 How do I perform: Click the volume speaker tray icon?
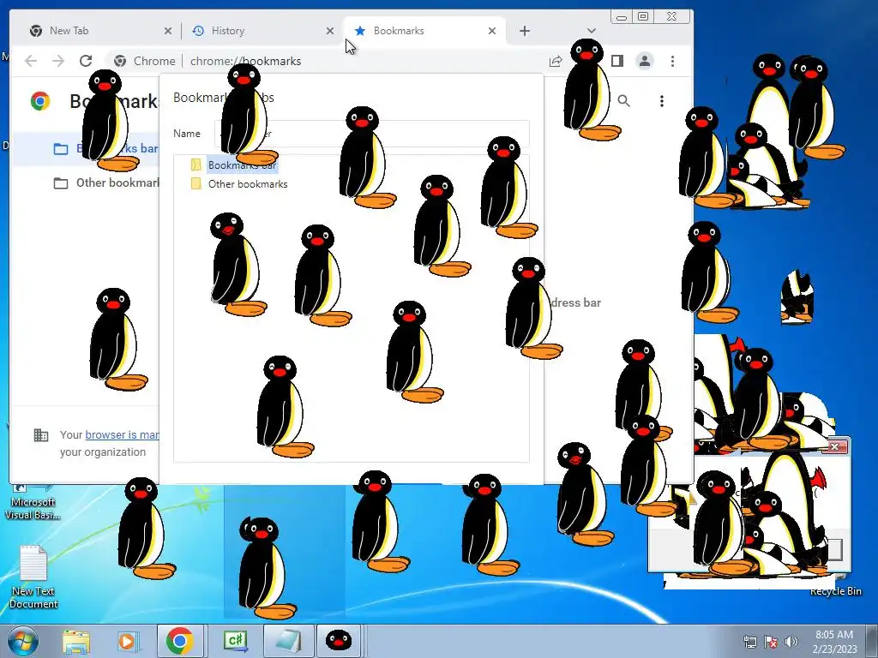tap(791, 642)
